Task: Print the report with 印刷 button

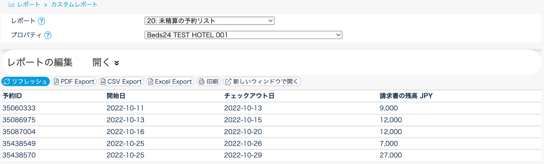Action: 208,82
